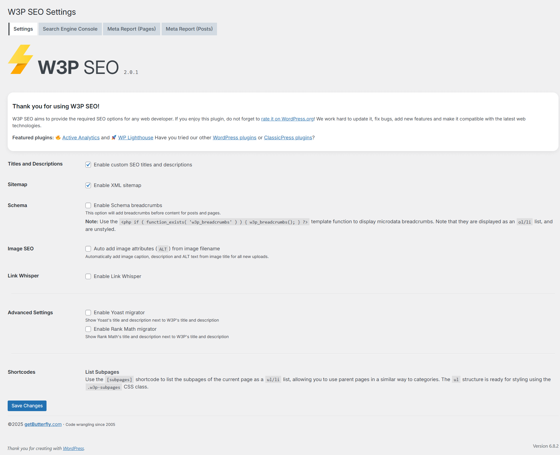
Task: Uncheck Enable XML sitemap
Action: tap(88, 185)
